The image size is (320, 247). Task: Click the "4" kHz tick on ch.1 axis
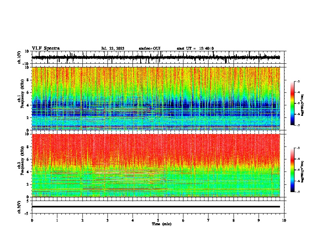(x=28, y=105)
